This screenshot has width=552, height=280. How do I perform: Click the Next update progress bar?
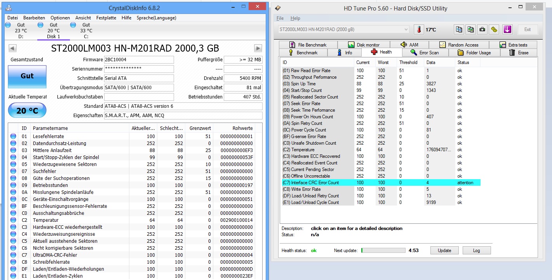[x=383, y=251]
